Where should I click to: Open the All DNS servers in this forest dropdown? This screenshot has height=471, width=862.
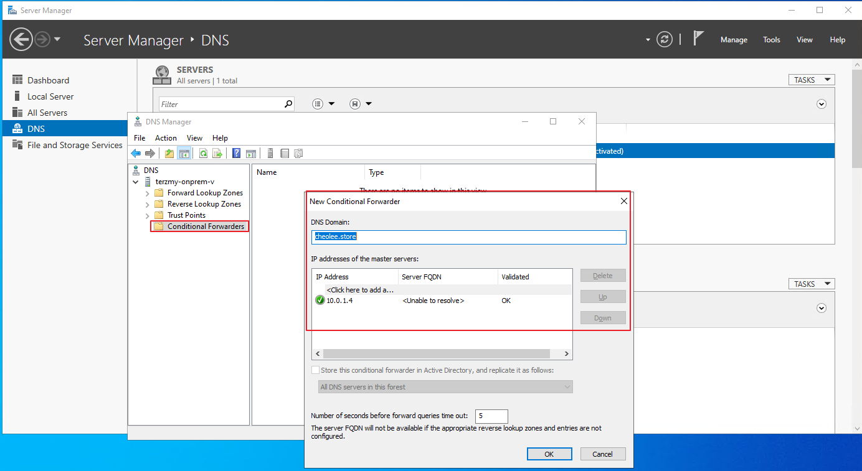[445, 387]
